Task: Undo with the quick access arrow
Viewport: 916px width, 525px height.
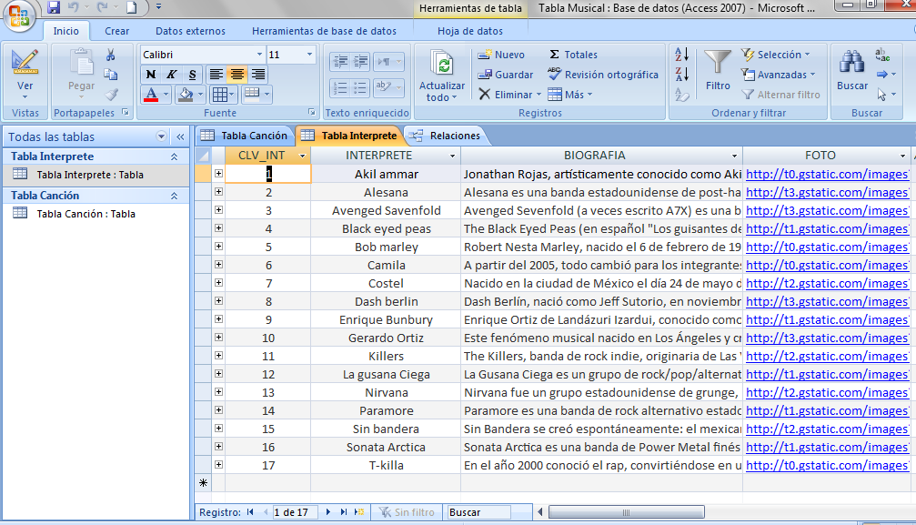Action: (x=73, y=7)
